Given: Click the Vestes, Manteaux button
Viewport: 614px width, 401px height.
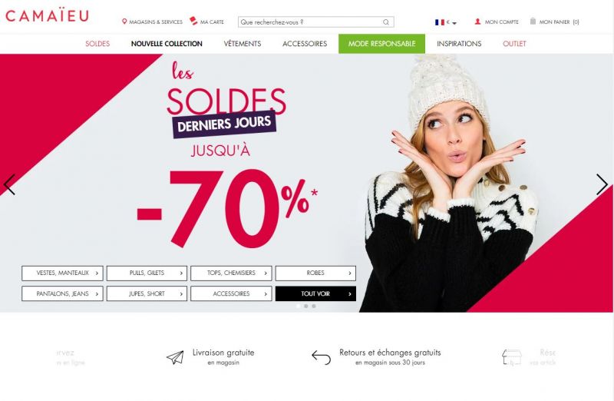Looking at the screenshot, I should [62, 273].
